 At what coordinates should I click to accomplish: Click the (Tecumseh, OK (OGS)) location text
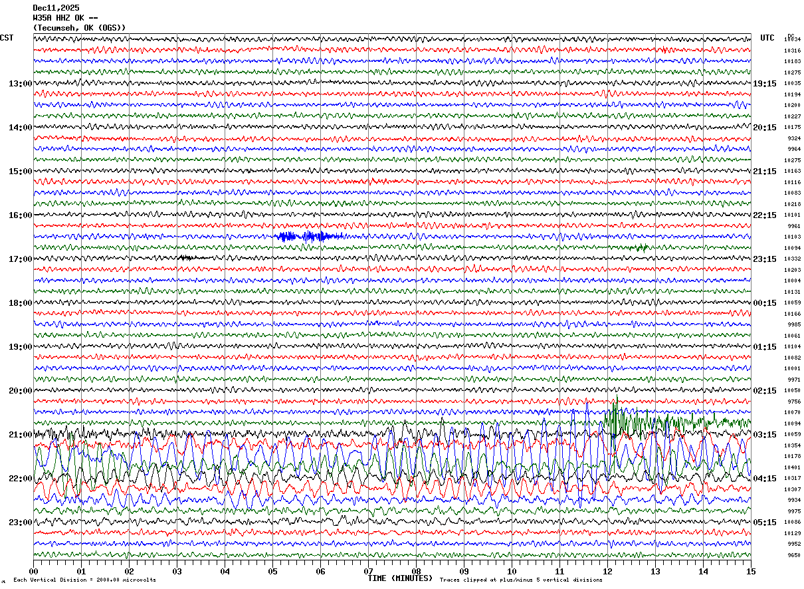79,28
